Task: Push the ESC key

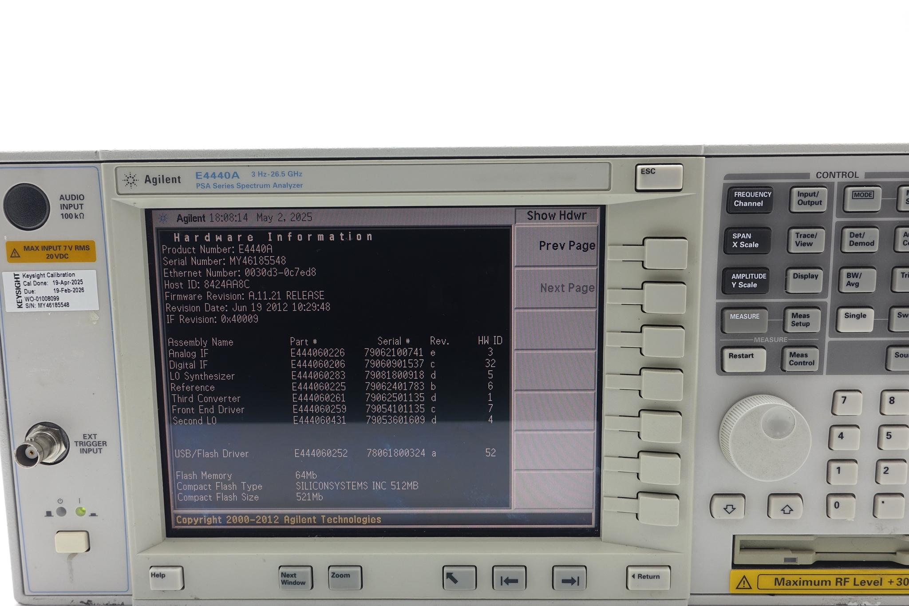Action: 659,177
